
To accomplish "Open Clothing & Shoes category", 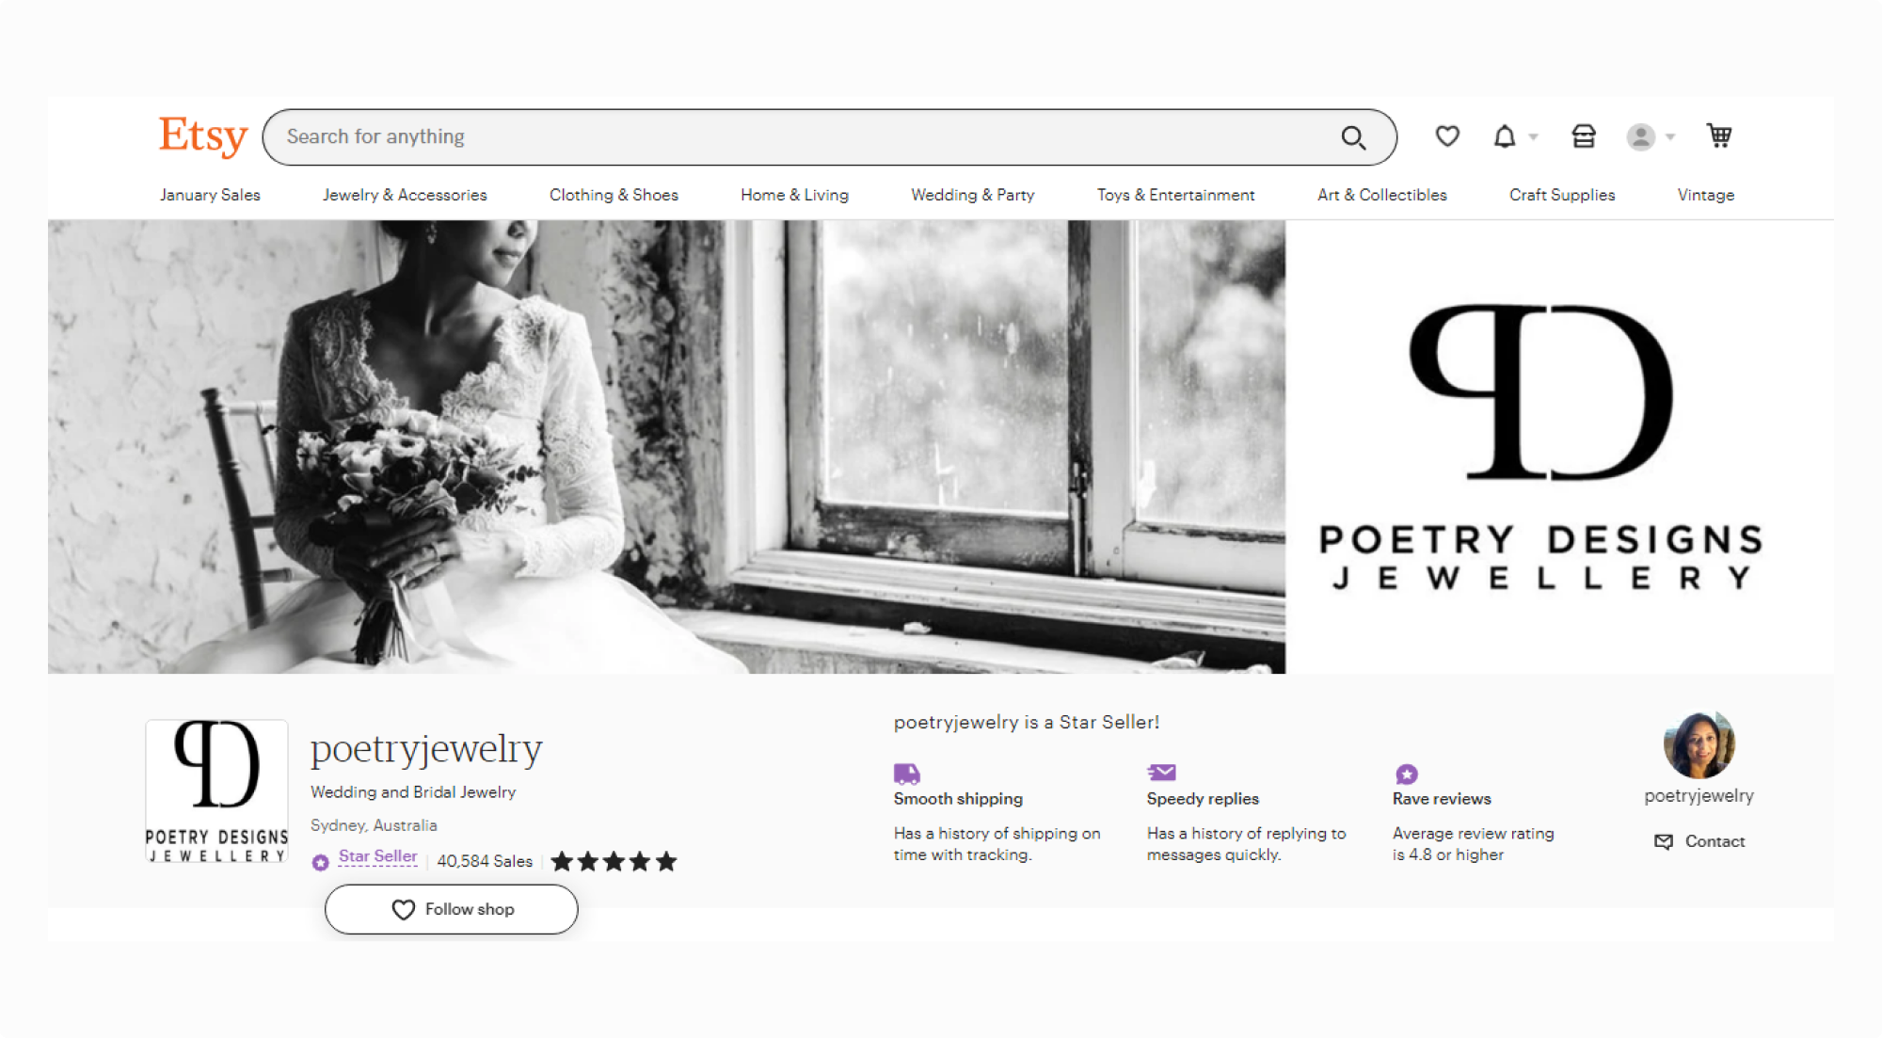I will [x=614, y=195].
